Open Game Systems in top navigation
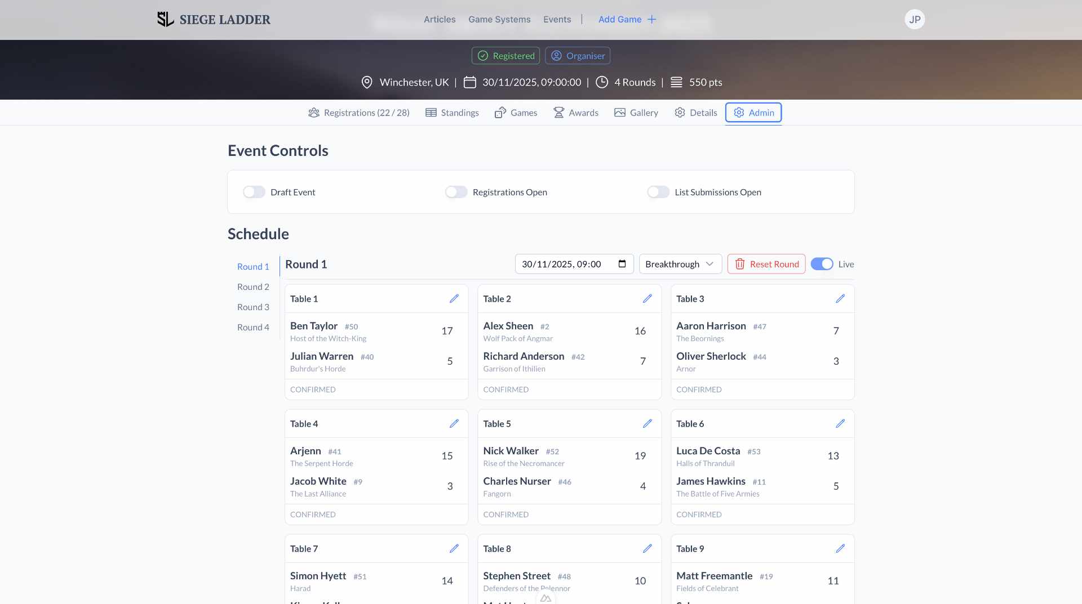 point(499,19)
